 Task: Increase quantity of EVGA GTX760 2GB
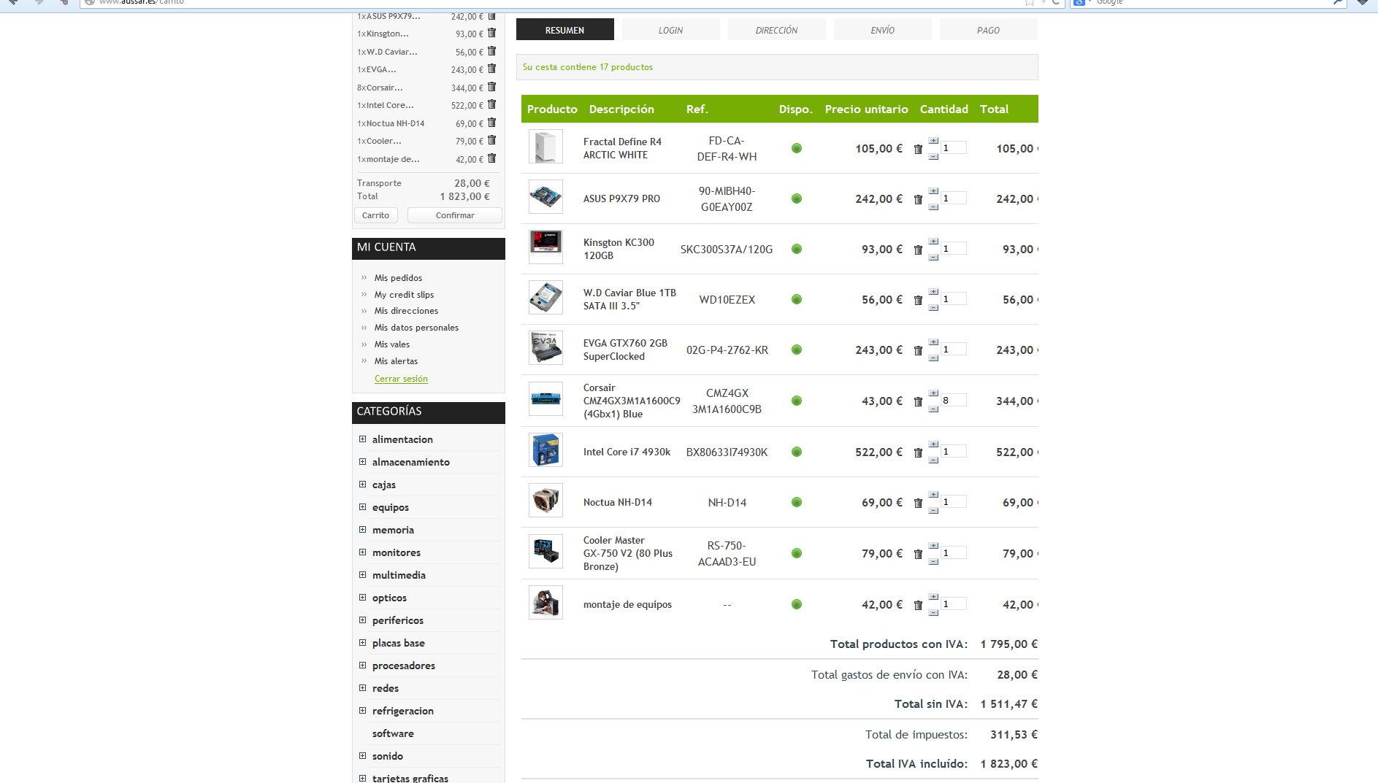coord(933,342)
